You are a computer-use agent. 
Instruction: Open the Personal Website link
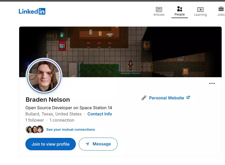(166, 98)
